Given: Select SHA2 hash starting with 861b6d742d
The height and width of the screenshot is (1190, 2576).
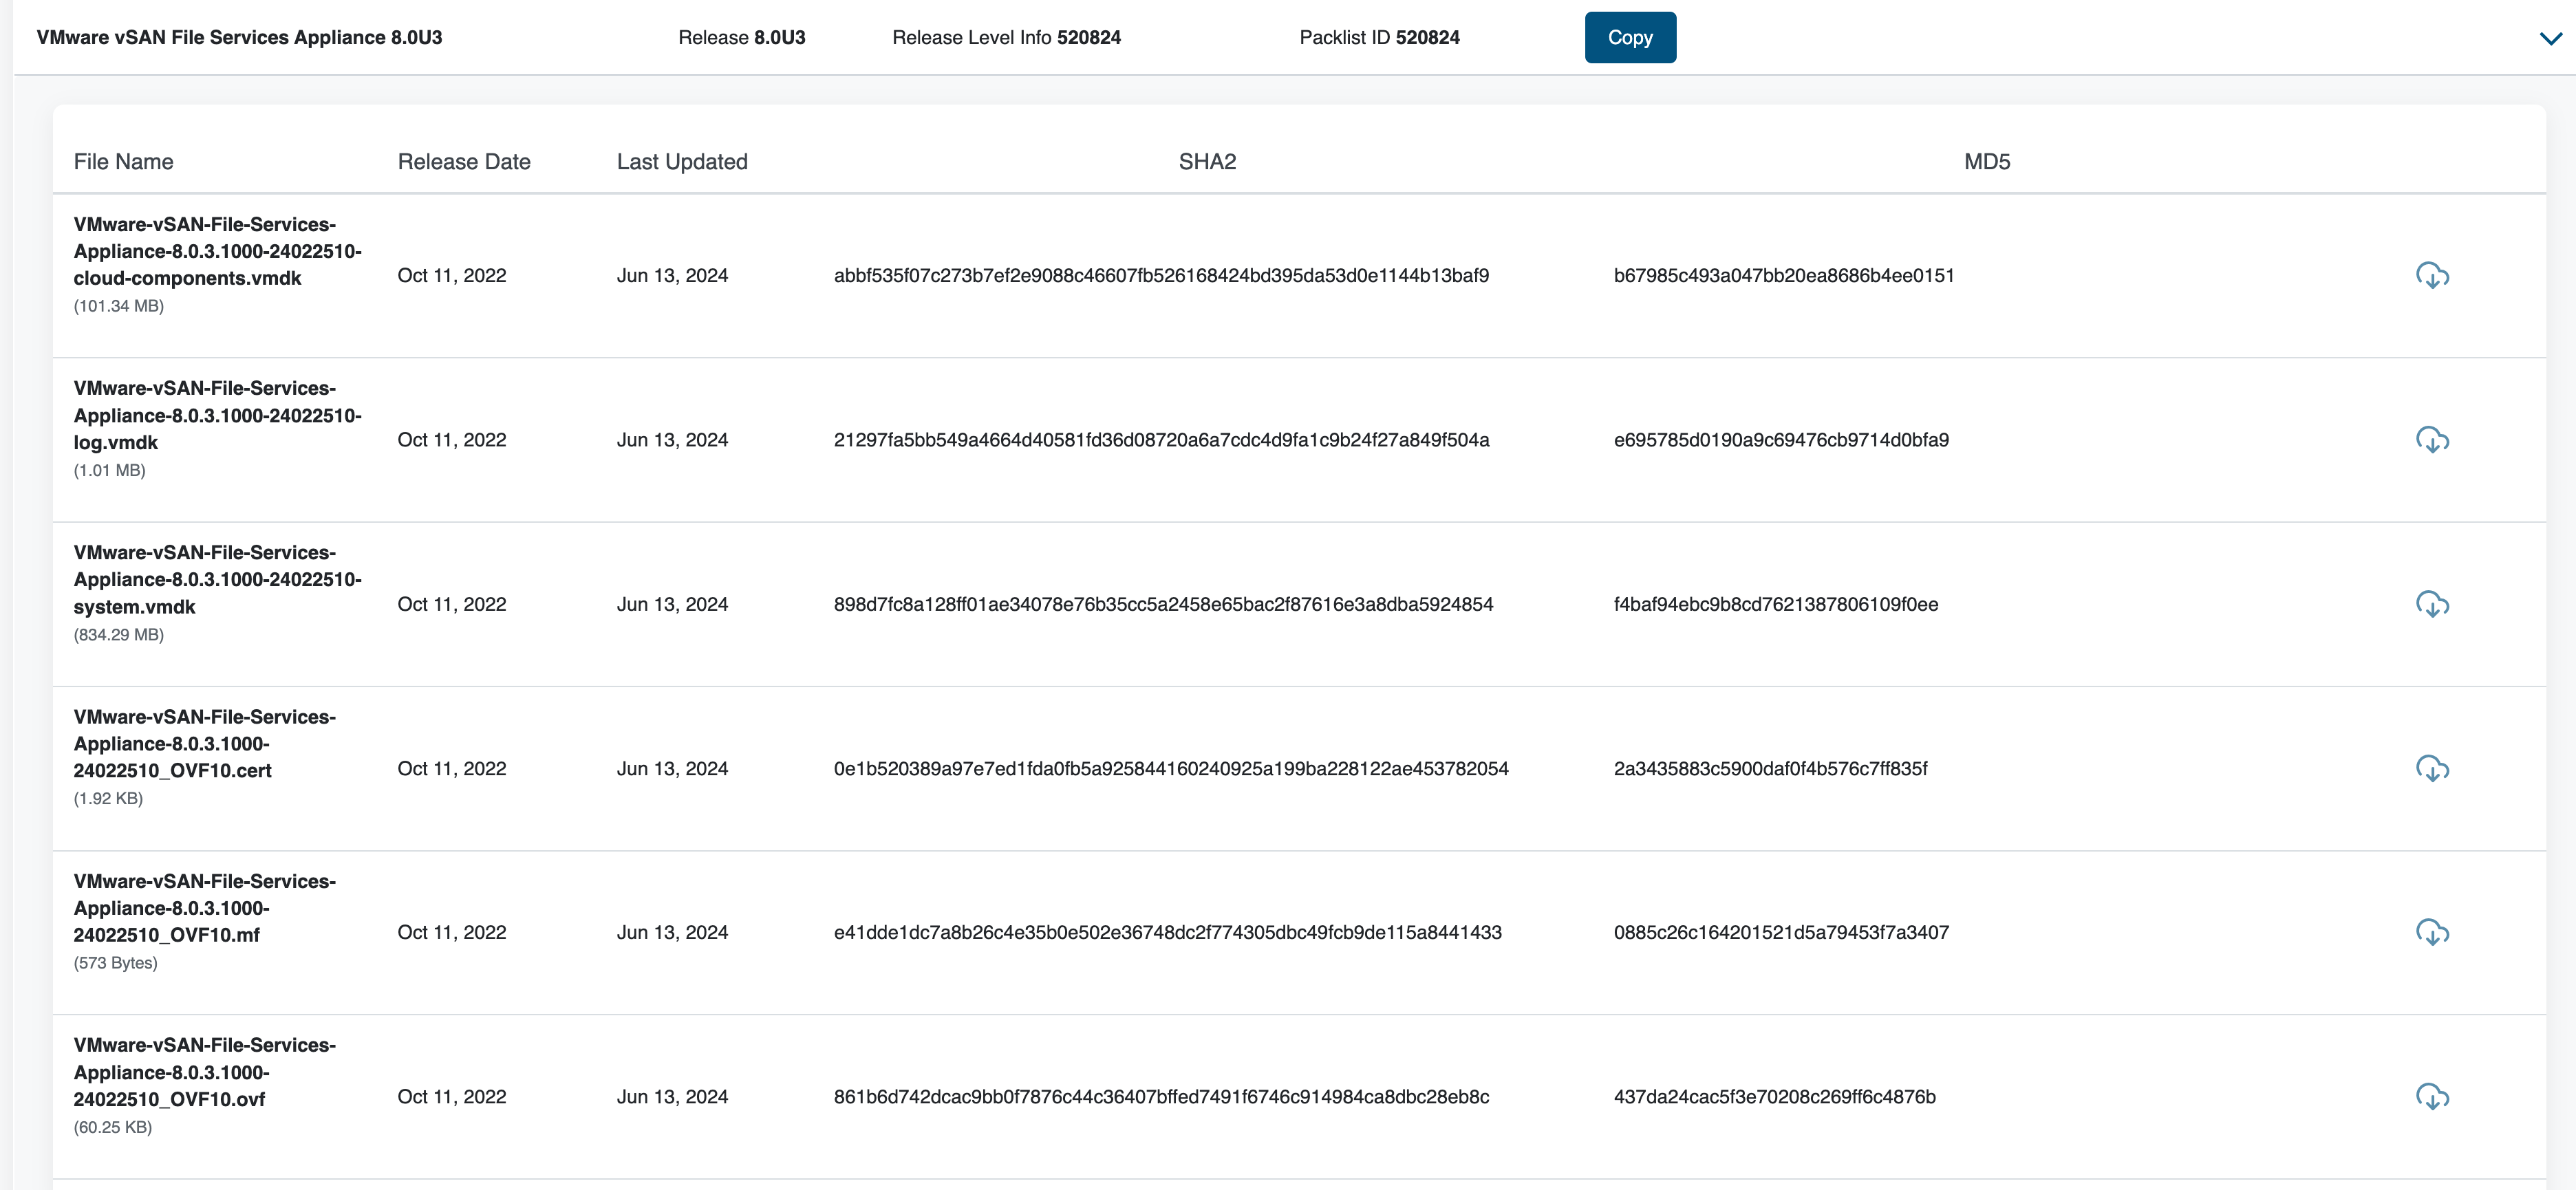Looking at the screenshot, I should tap(1161, 1097).
